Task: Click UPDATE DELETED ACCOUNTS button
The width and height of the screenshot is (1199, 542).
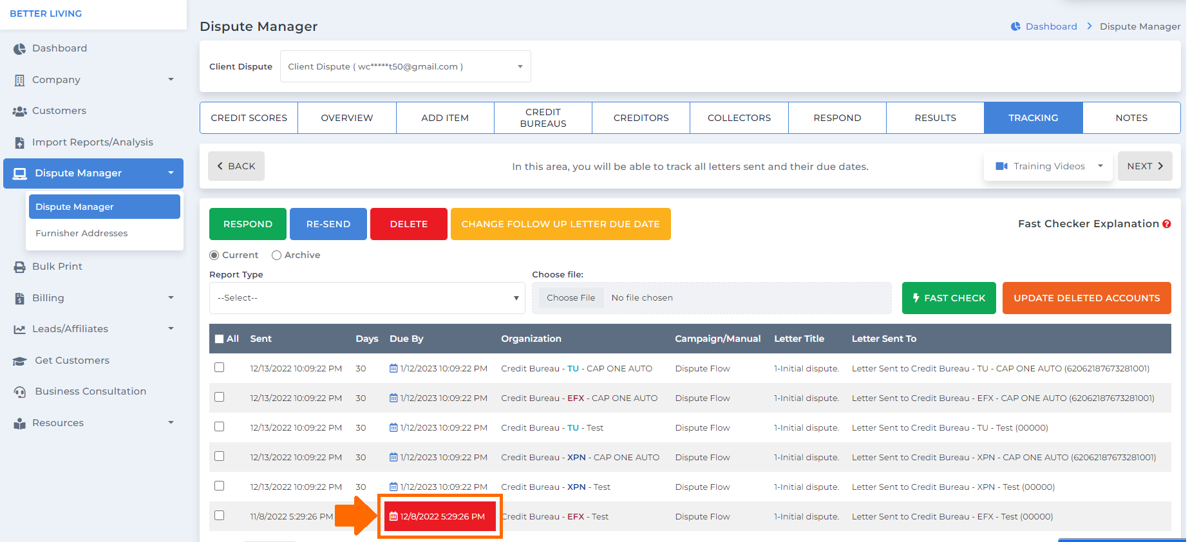Action: (x=1087, y=298)
